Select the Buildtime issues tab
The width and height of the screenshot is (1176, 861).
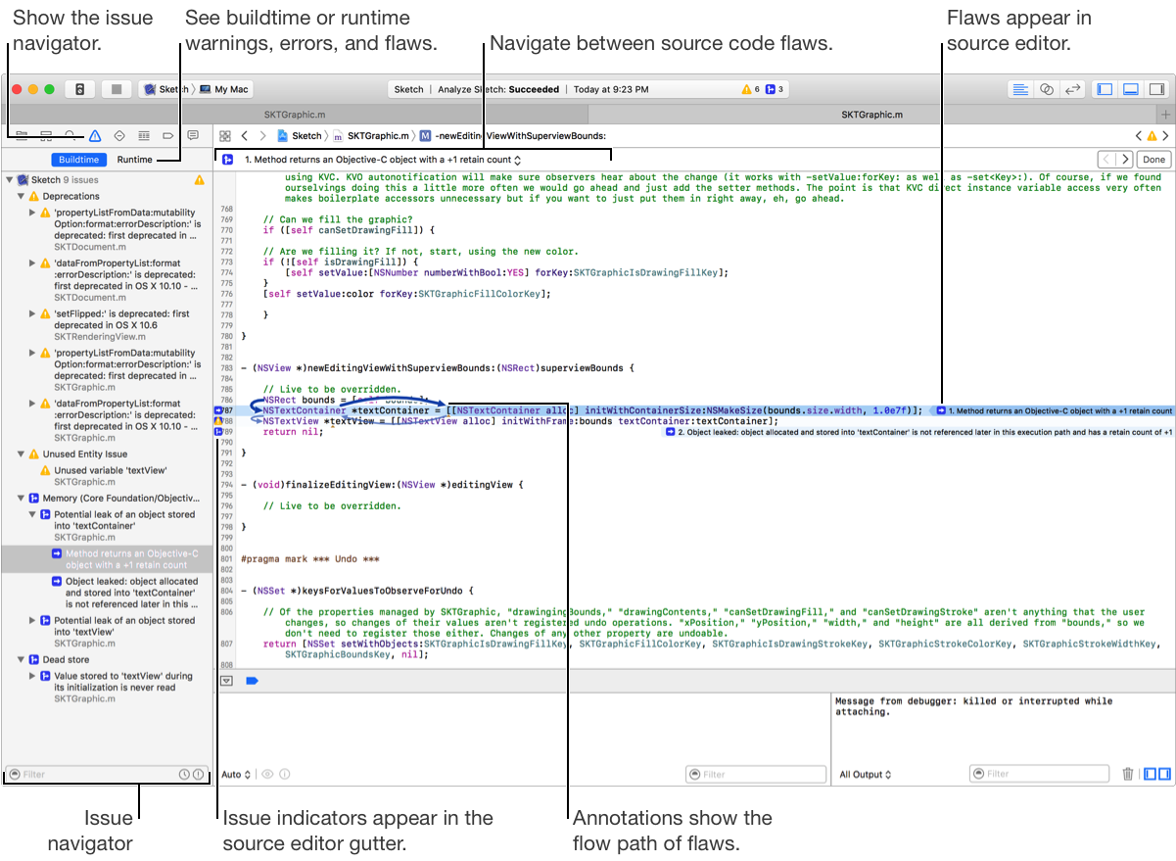[78, 160]
